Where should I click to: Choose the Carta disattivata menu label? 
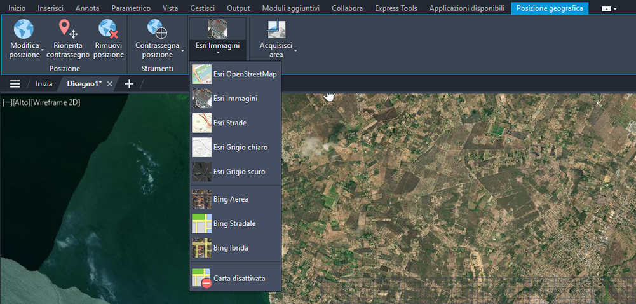point(240,279)
